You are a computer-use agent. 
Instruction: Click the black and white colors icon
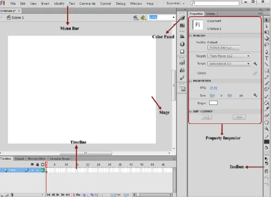266,159
